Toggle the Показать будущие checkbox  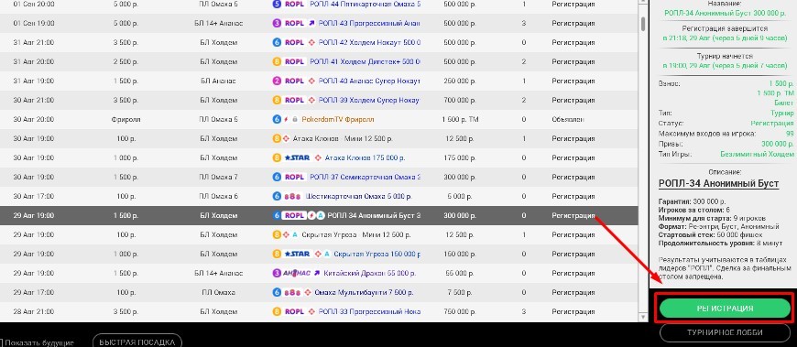pos(2,343)
